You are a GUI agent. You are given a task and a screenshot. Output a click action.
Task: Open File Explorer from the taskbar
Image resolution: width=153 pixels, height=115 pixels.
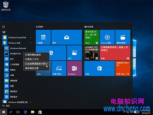(x=33, y=112)
